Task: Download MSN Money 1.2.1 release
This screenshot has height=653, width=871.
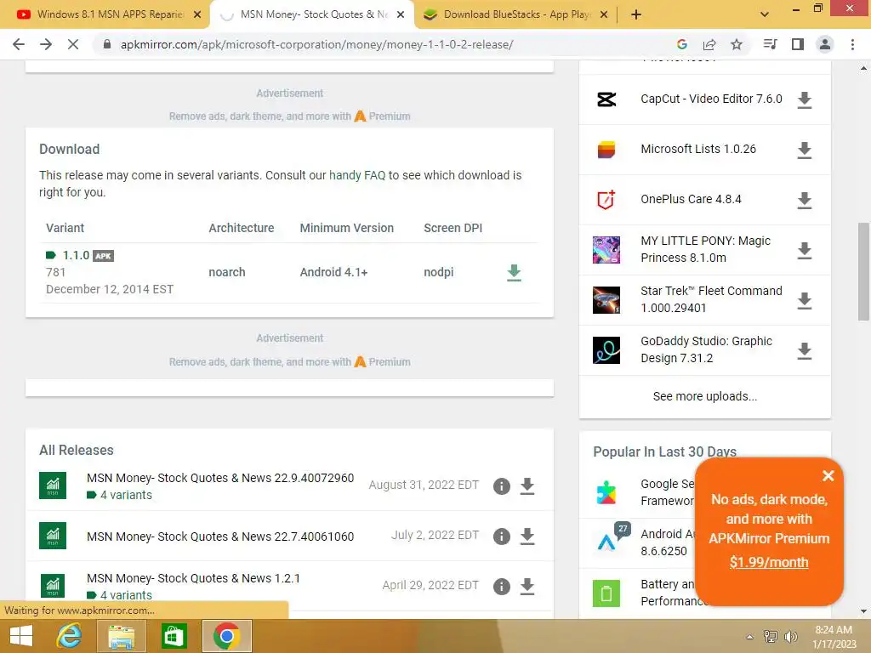Action: tap(527, 586)
